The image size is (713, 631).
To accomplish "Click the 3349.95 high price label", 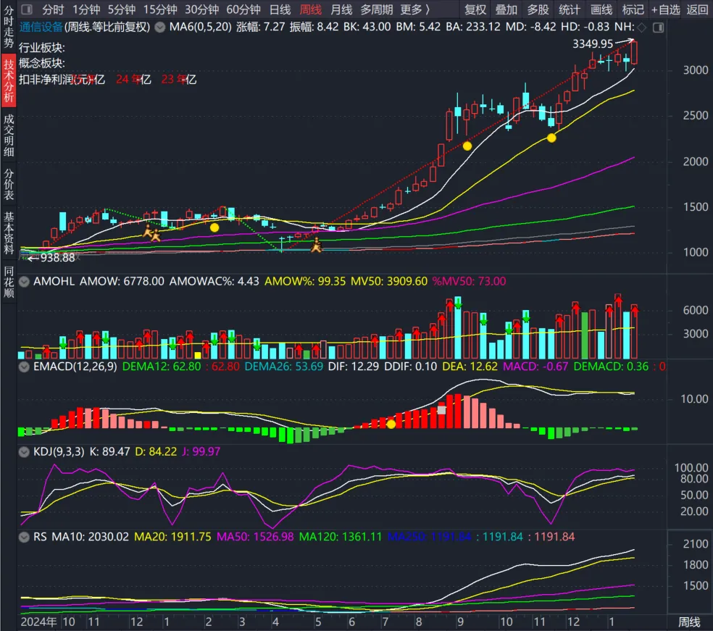I will tap(593, 43).
